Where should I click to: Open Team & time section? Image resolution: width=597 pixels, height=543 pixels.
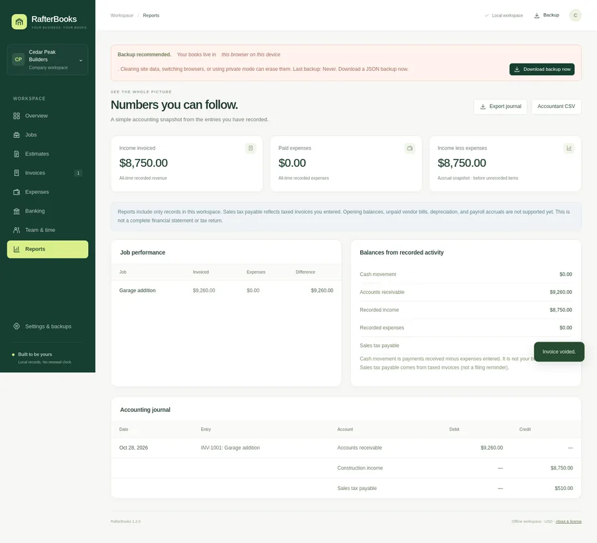[48, 230]
